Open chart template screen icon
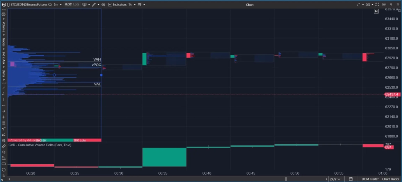This screenshot has height=182, width=402. (84, 5)
